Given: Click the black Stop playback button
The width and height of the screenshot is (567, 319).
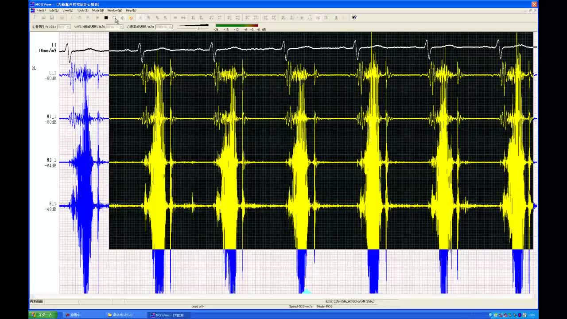Looking at the screenshot, I should pyautogui.click(x=106, y=18).
